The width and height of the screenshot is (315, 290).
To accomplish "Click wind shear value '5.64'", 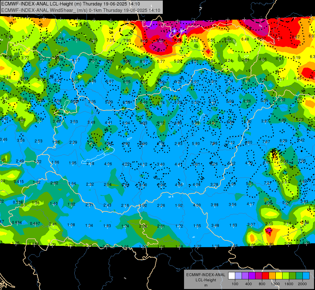I will point(60,39).
